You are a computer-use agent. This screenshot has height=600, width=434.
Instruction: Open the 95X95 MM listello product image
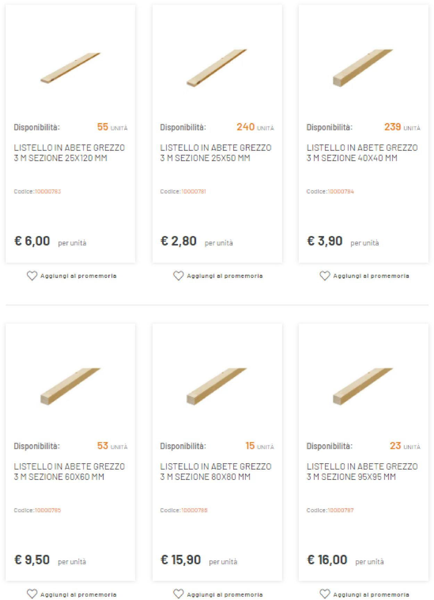point(363,386)
